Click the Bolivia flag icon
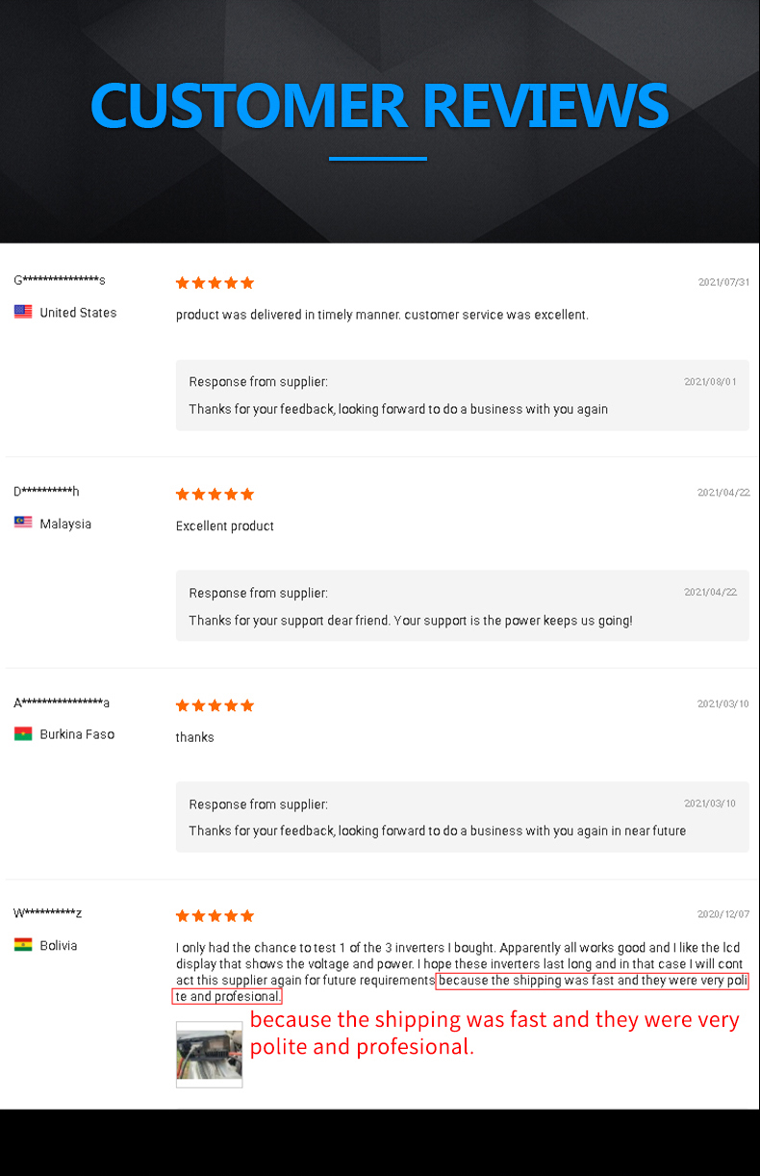760x1176 pixels. (23, 945)
